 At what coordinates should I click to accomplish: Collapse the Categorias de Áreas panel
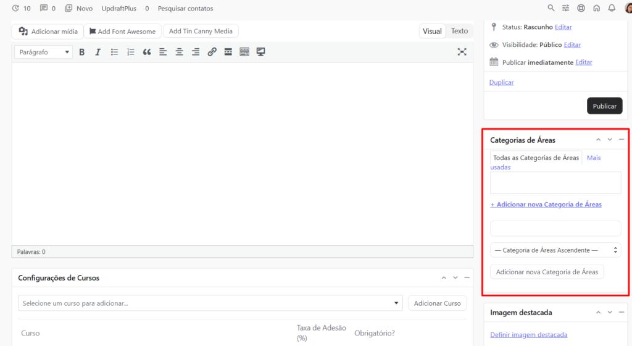pos(622,140)
